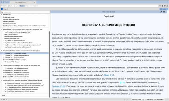
Task: Expand chapter 3 ¿Cómo reconozco cuál es la voluntad
Action: pos(3,43)
